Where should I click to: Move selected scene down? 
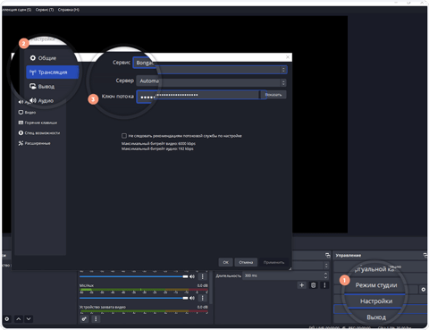point(29,319)
